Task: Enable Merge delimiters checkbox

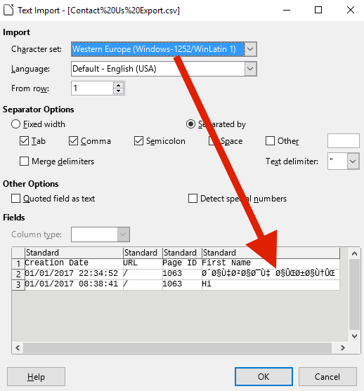Action: point(24,161)
